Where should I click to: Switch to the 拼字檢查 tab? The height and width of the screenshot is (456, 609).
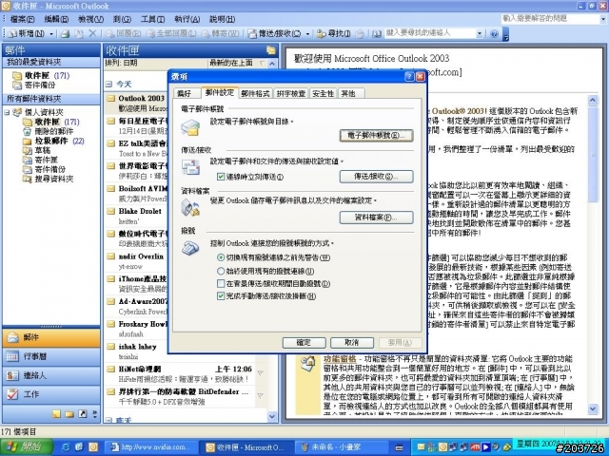click(x=291, y=93)
